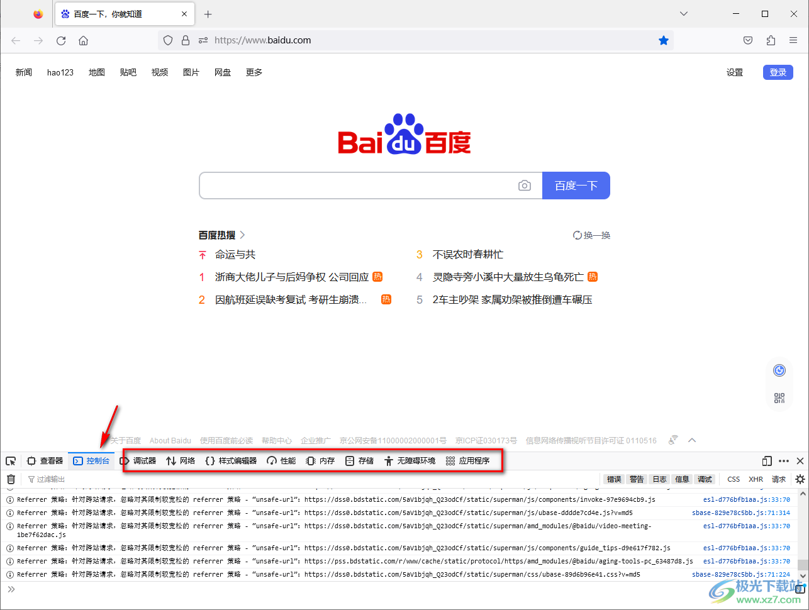The height and width of the screenshot is (610, 809).
Task: Click the QR code icon on right side
Action: 779,398
